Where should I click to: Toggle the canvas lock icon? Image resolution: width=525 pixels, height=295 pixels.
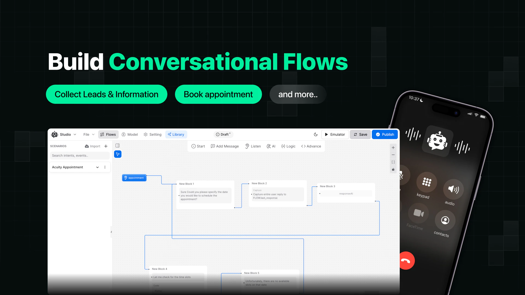coord(393,169)
